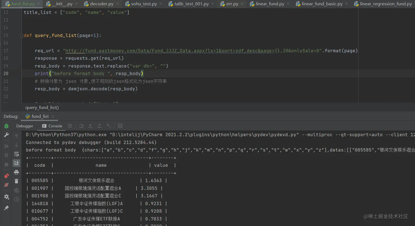Click the 005585 code cell in console
The height and width of the screenshot is (226, 415).
(40, 181)
